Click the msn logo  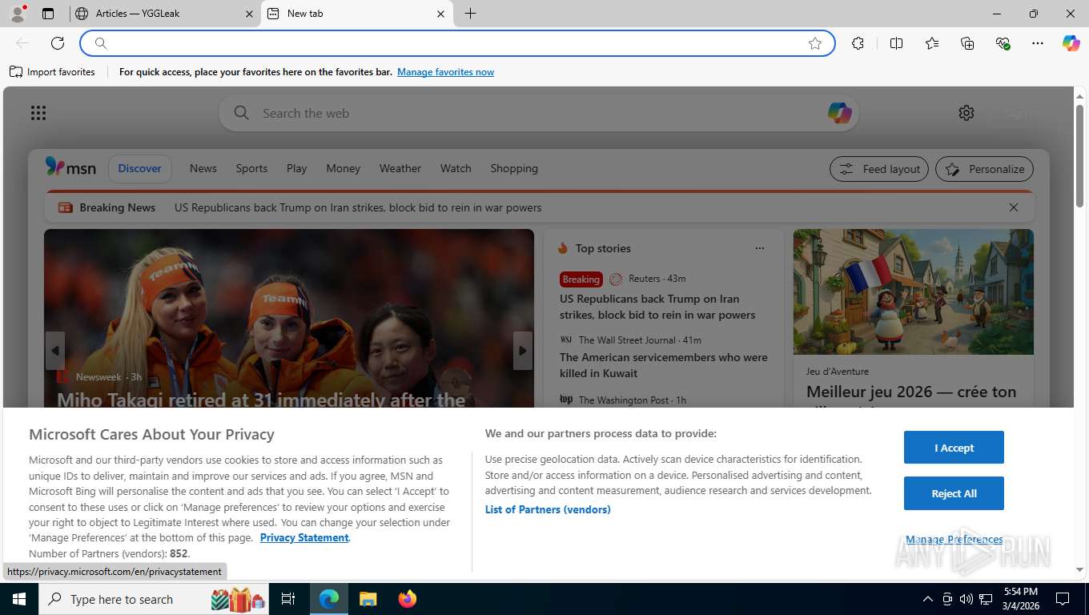click(70, 167)
